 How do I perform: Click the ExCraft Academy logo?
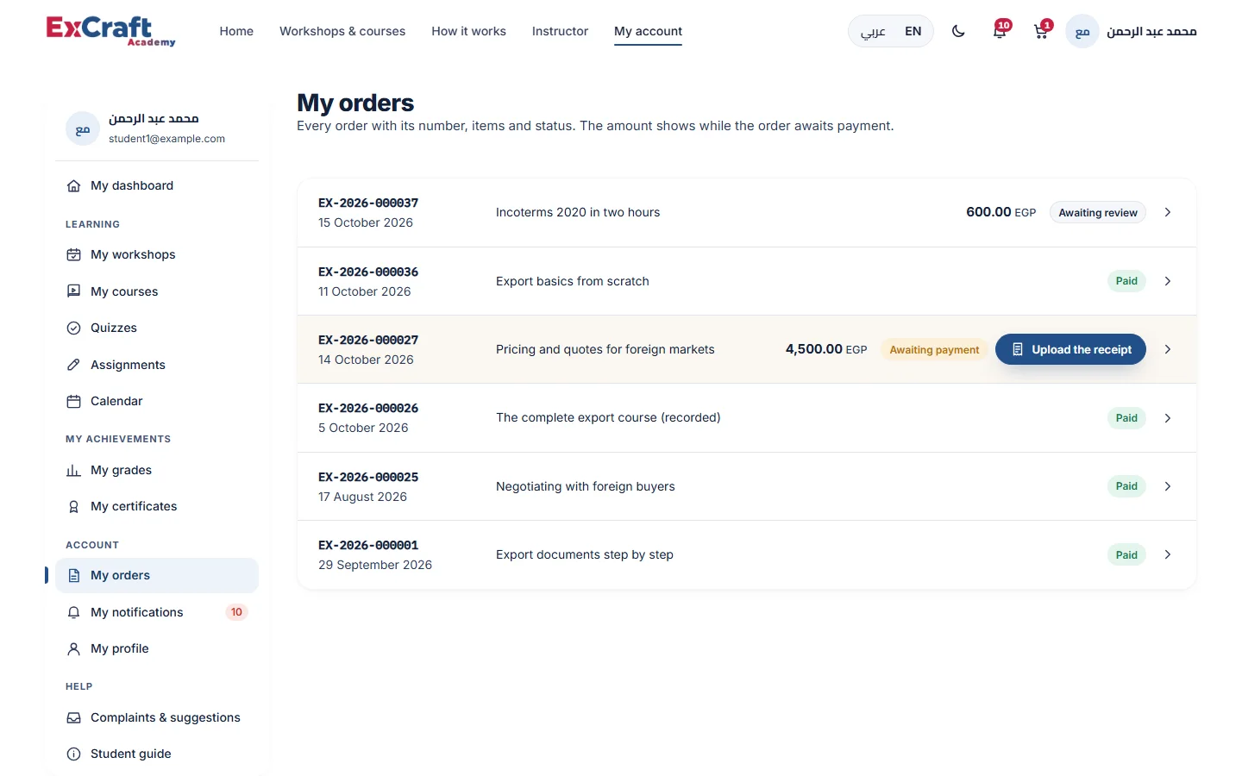(110, 31)
